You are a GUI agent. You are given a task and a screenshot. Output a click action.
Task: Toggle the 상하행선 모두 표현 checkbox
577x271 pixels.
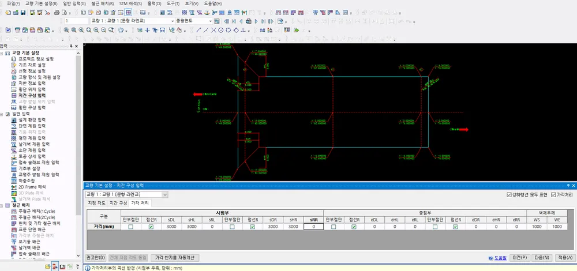click(509, 194)
